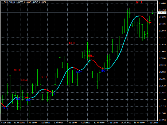Select the topmost SELL signal near 1.14600

coord(139,2)
